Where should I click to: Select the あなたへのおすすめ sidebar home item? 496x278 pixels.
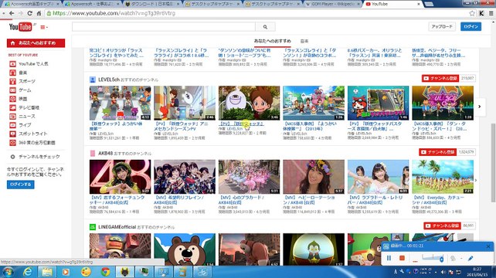36,43
